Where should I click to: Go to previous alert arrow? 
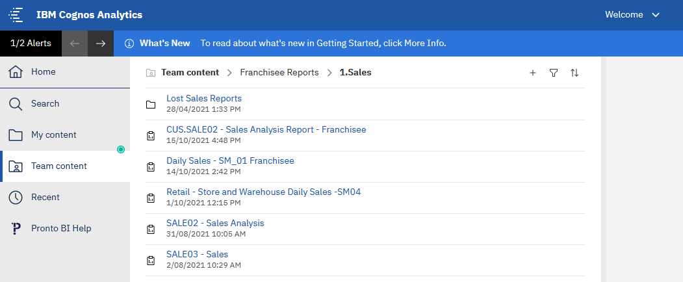(75, 44)
